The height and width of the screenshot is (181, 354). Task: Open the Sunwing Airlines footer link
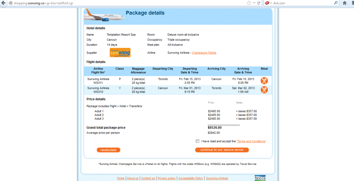pos(217,178)
